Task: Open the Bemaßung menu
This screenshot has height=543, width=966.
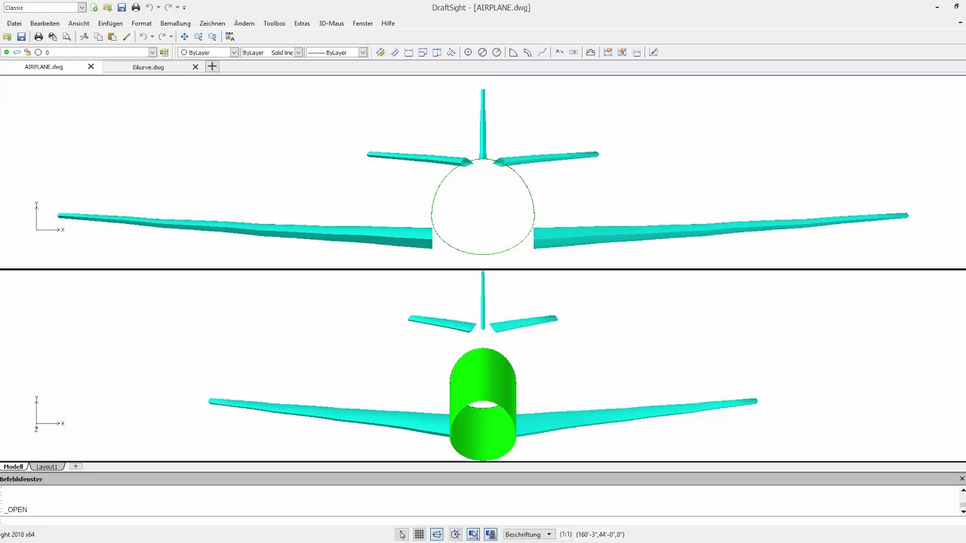Action: [175, 23]
